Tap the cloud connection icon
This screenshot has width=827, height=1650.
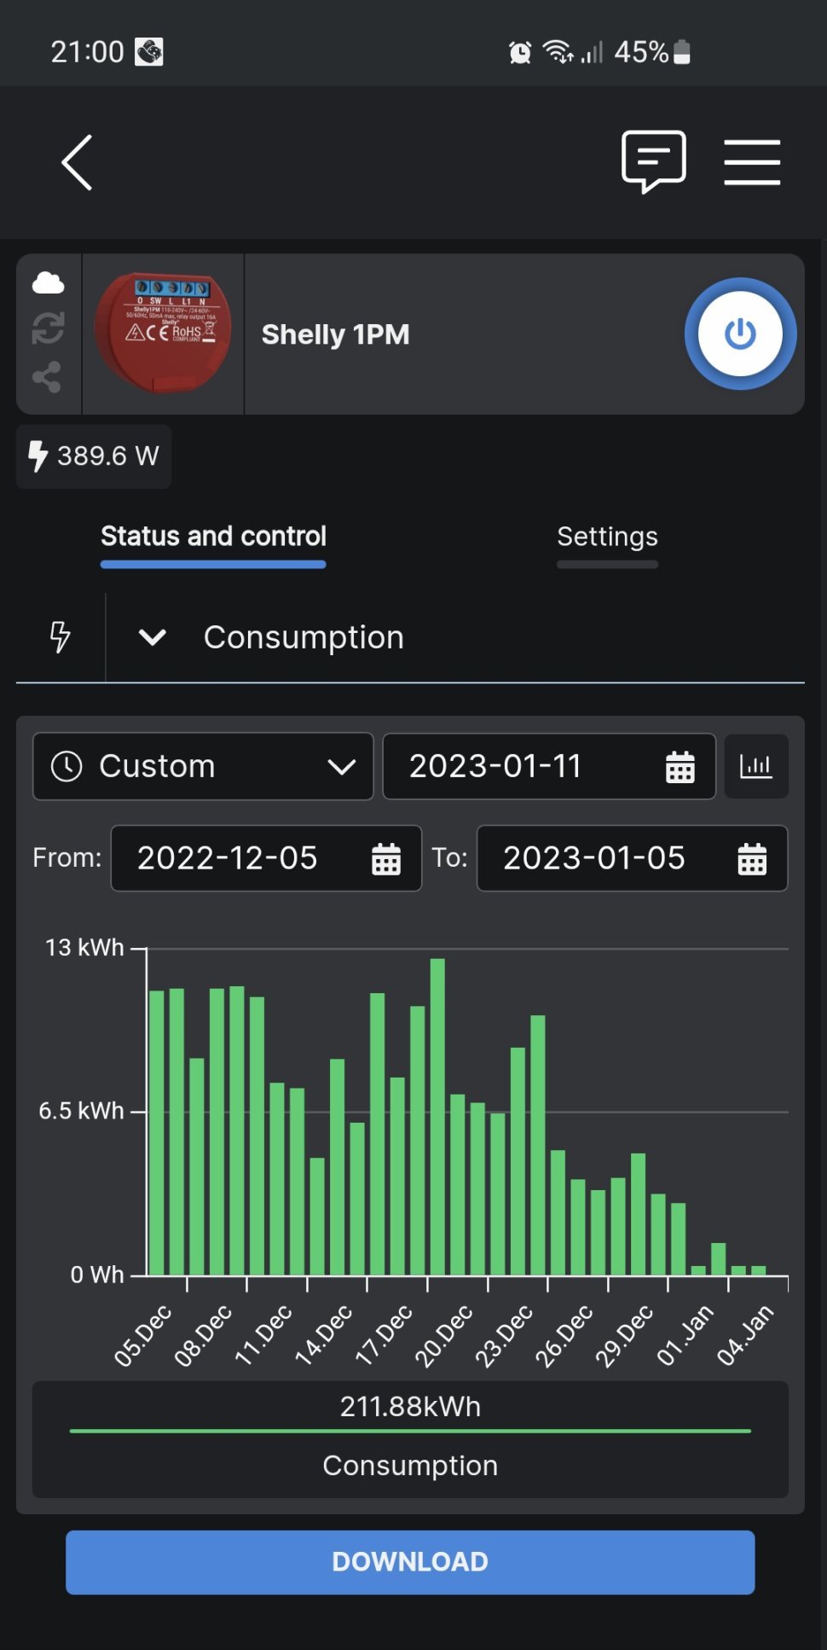pos(48,282)
